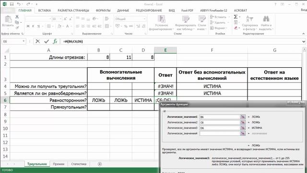Toggle align text left

(x=78, y=26)
